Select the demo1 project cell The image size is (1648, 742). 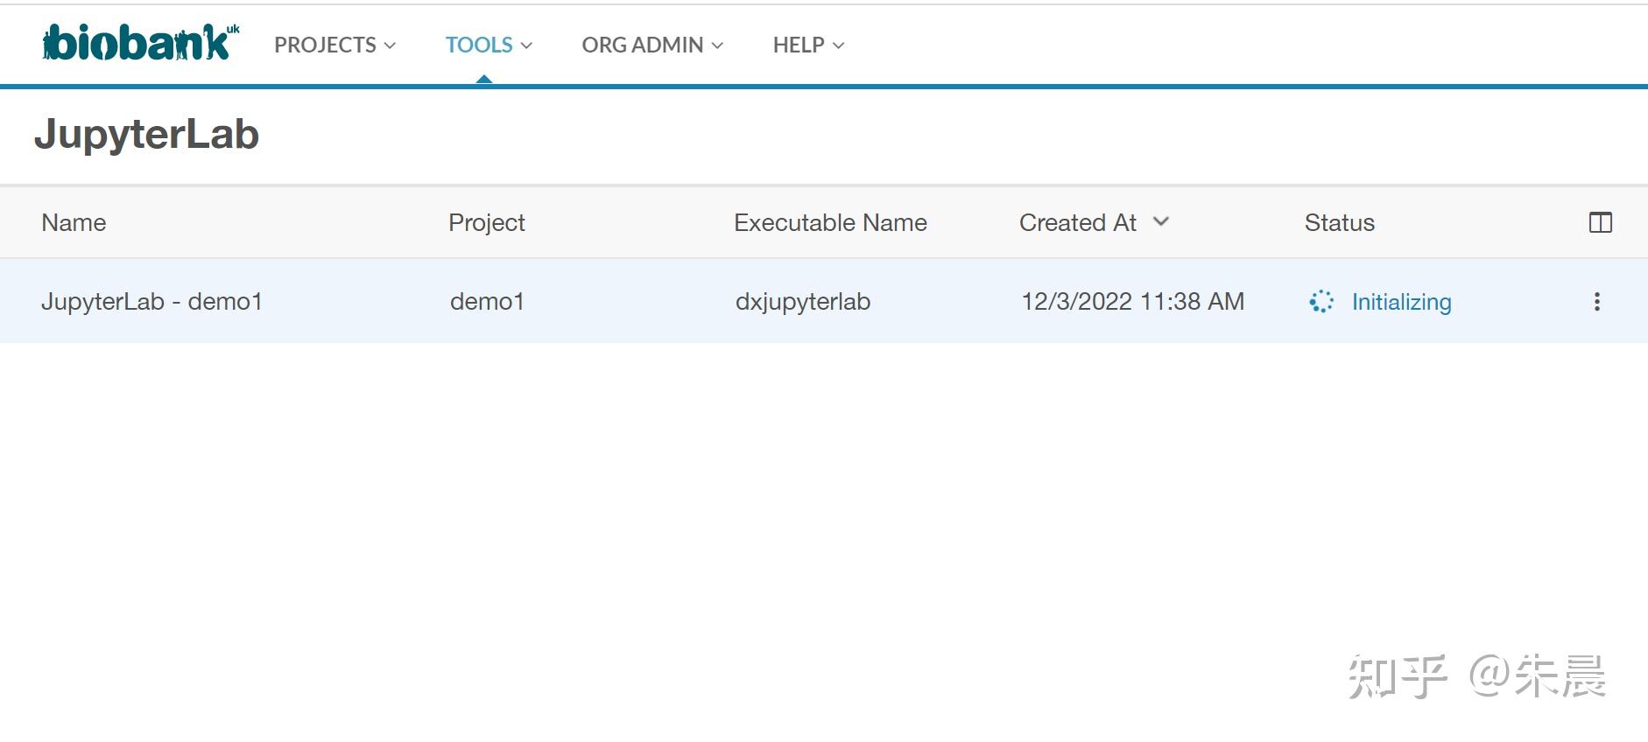pyautogui.click(x=487, y=302)
